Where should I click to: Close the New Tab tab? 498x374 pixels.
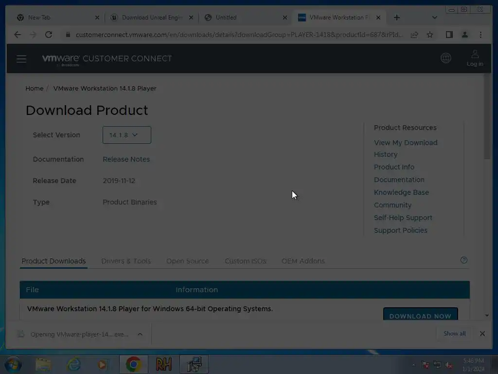[97, 18]
